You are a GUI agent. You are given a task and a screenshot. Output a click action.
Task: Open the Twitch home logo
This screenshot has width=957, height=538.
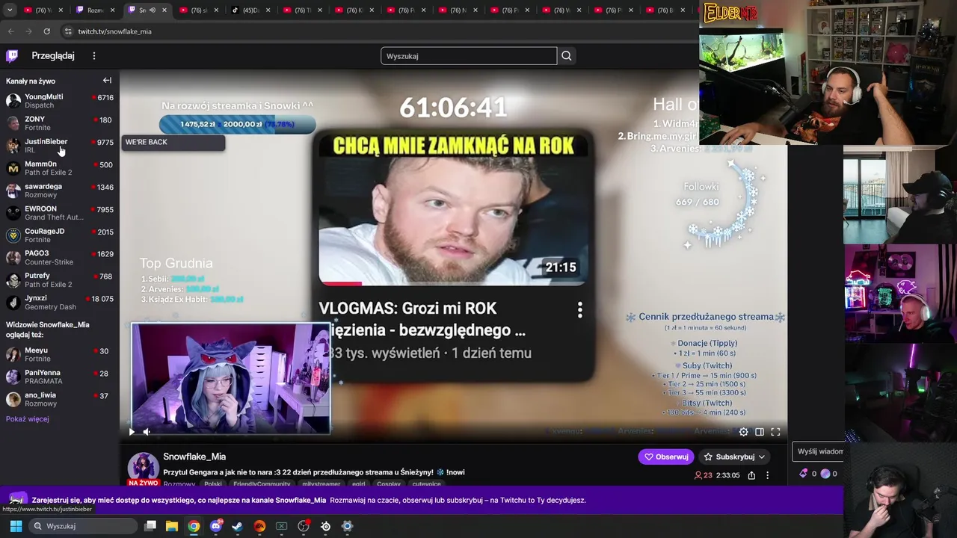pyautogui.click(x=12, y=56)
